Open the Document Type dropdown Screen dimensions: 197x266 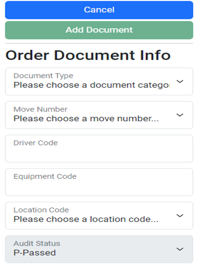coord(99,81)
